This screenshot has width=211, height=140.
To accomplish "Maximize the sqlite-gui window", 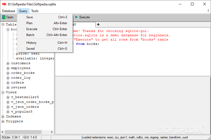I will point(192,4).
